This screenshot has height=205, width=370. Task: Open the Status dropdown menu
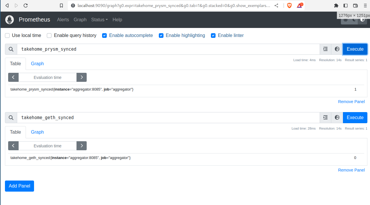[99, 20]
